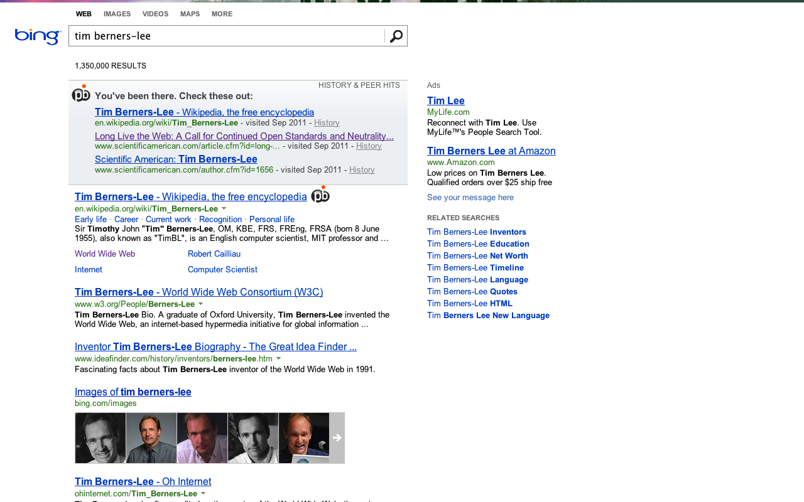Click fourth black-and-white image thumbnail
The image size is (804, 502).
(x=253, y=438)
